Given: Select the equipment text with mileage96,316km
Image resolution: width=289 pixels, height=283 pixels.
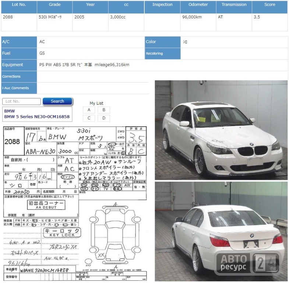Looking at the screenshot, I should point(84,65).
